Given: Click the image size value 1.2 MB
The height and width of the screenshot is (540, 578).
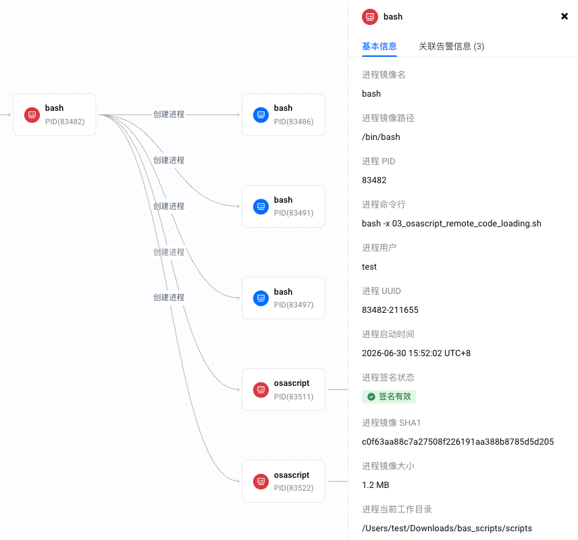Looking at the screenshot, I should (375, 485).
